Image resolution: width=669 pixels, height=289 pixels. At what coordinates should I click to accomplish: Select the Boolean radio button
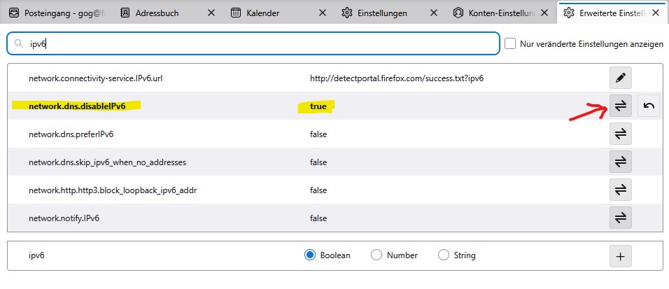310,255
